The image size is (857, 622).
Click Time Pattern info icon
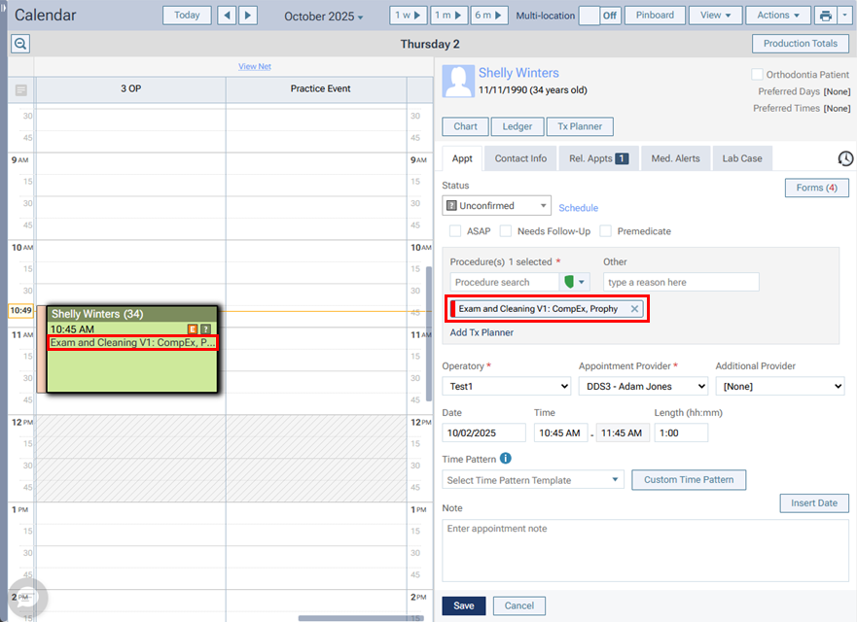[506, 459]
